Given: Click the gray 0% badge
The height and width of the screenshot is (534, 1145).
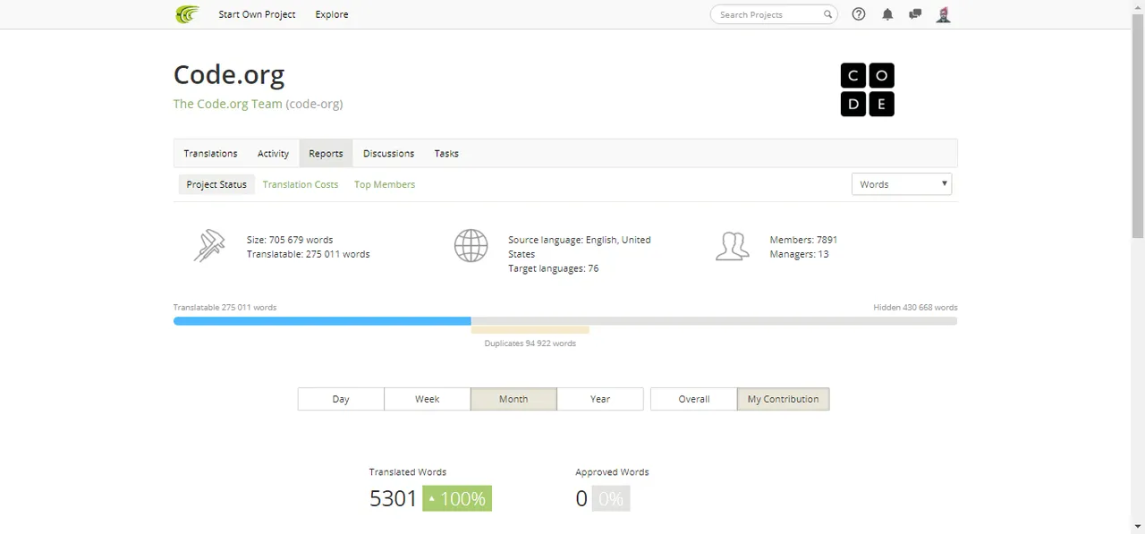Looking at the screenshot, I should [611, 498].
